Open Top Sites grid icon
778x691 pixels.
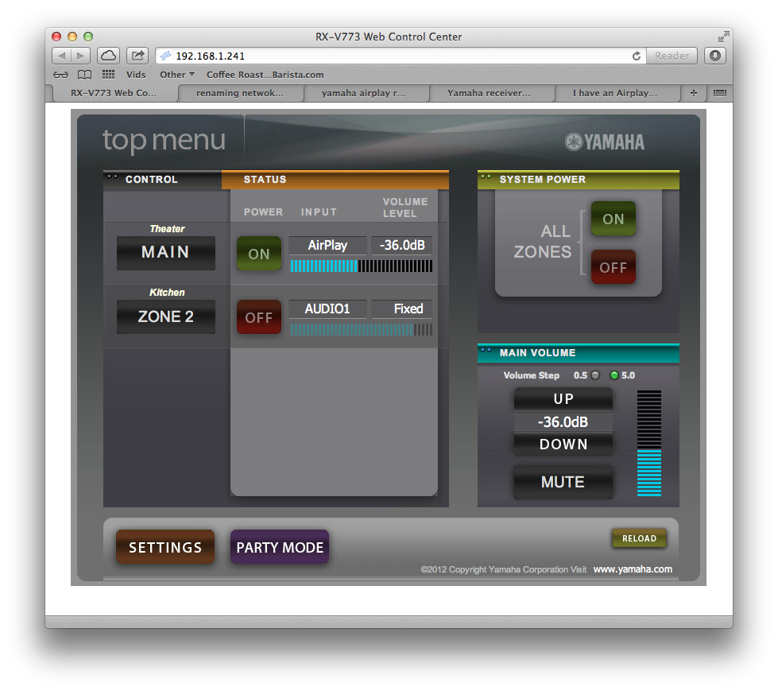coord(108,75)
